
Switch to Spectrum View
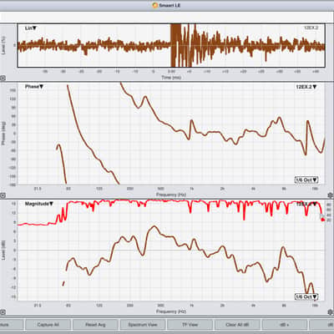(x=143, y=325)
